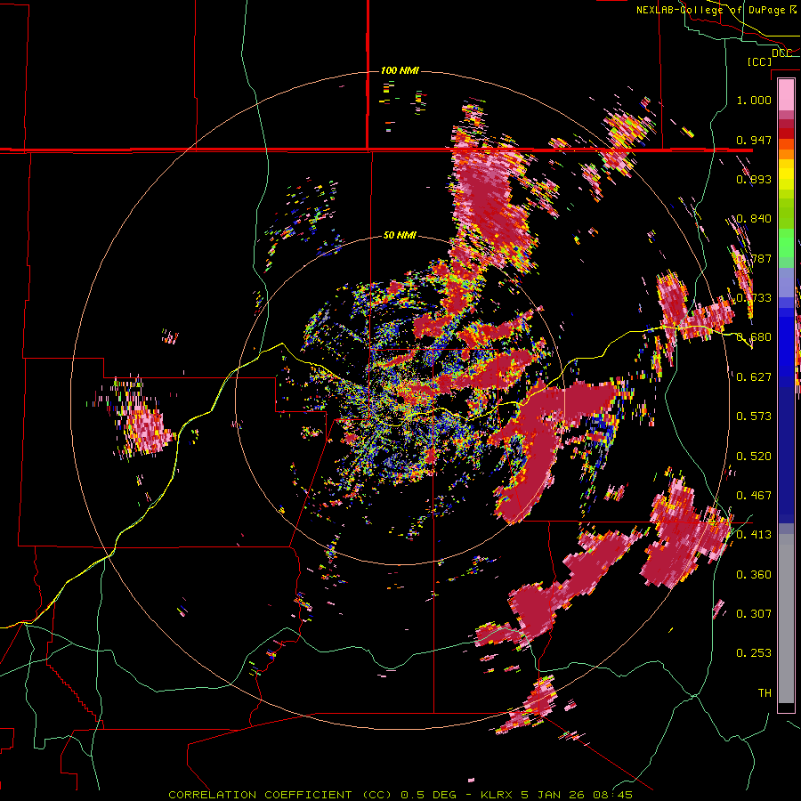
Task: Click the 0.520 scale value
Action: click(x=754, y=457)
